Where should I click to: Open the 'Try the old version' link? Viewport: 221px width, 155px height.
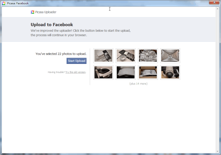point(76,72)
